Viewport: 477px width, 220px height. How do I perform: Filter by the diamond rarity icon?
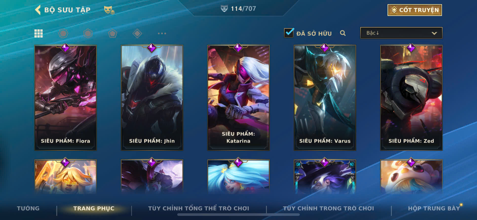coord(137,33)
